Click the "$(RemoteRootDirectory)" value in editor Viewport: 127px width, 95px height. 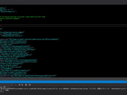[x=12, y=36]
